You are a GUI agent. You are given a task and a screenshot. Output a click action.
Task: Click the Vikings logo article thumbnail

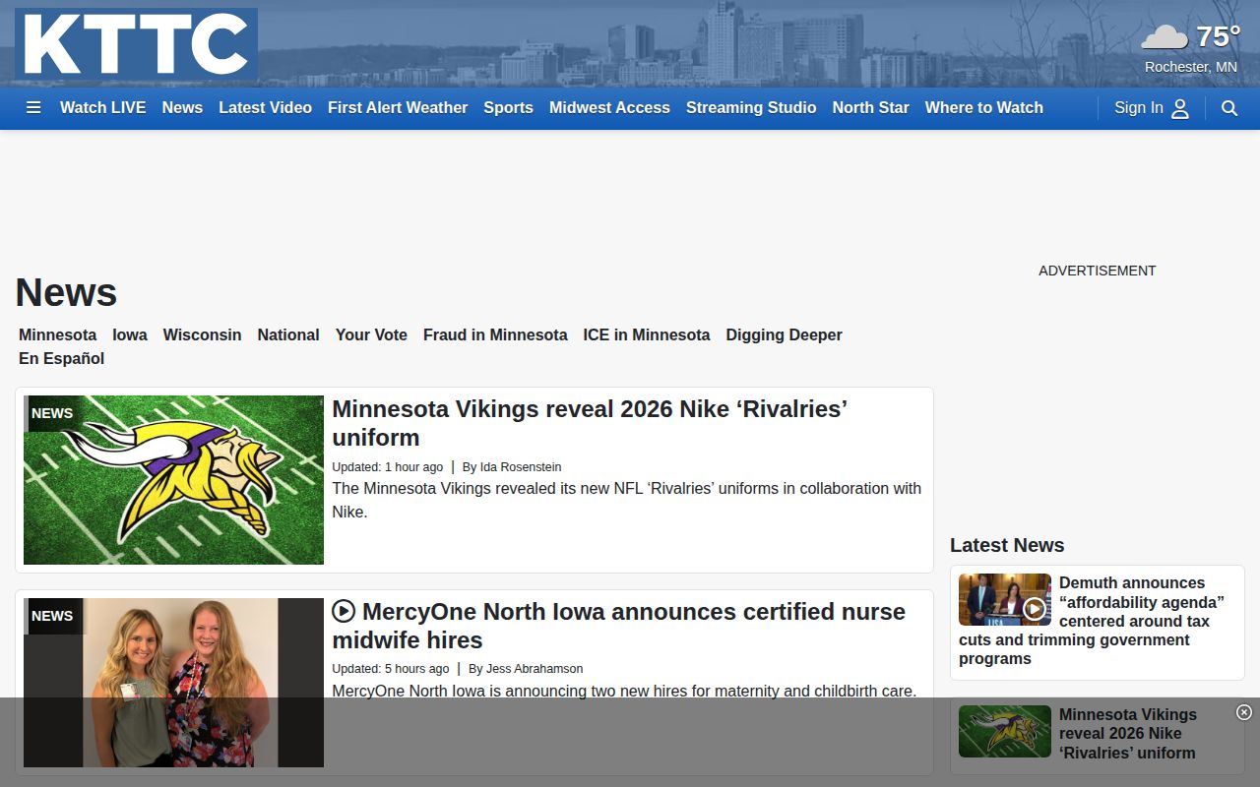[x=173, y=480]
